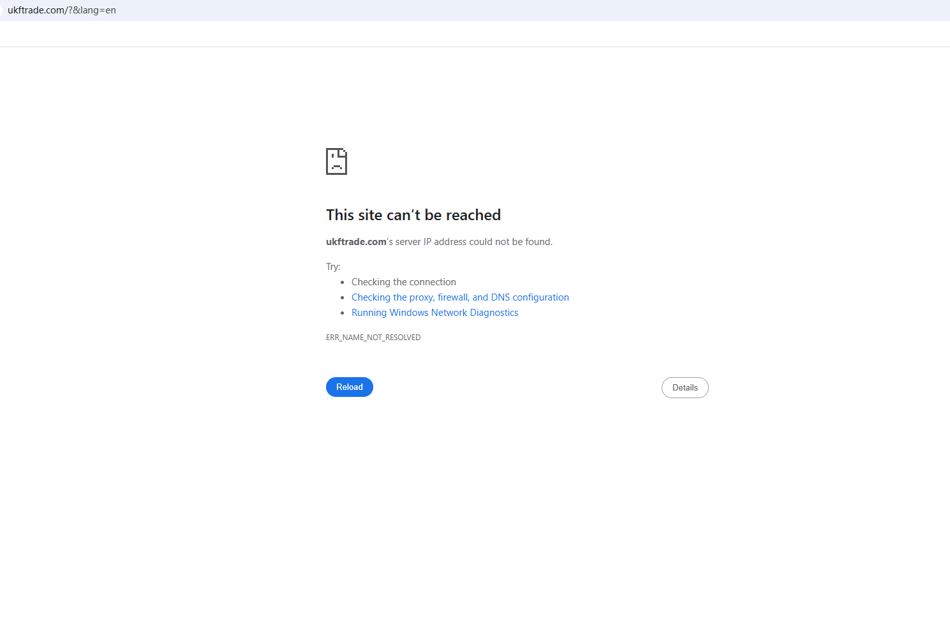This screenshot has width=950, height=626.
Task: Open the Details button
Action: (x=685, y=388)
